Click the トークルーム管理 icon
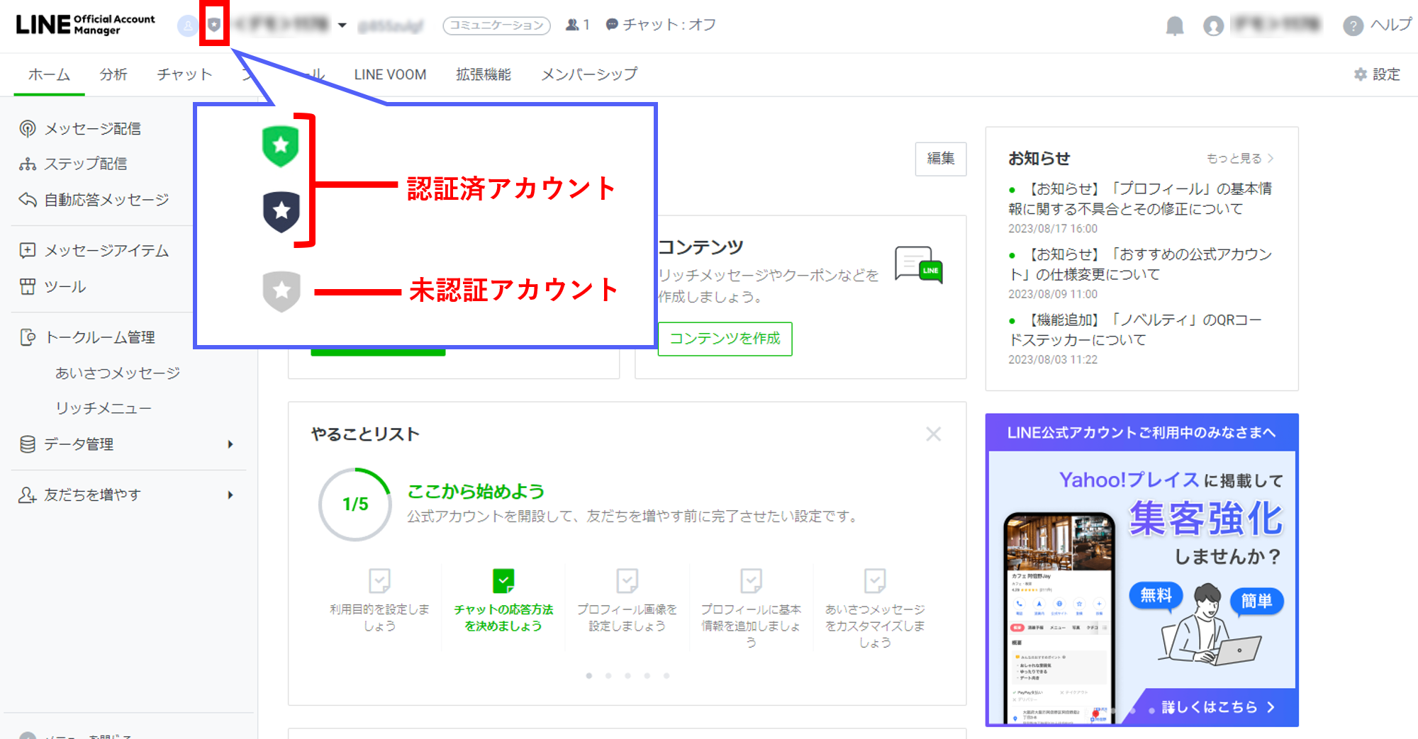Screen dimensions: 1418x739 27,337
